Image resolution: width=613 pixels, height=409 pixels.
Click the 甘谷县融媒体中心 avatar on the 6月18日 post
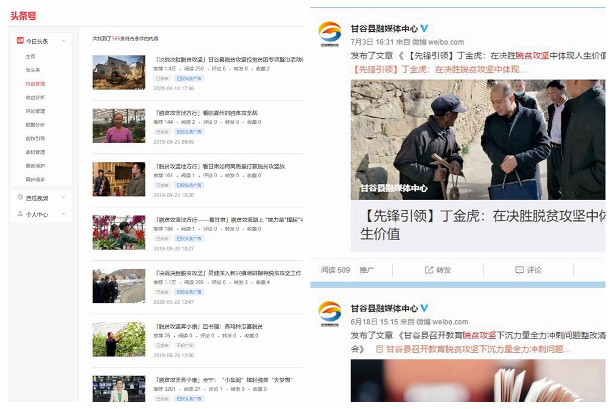(330, 313)
